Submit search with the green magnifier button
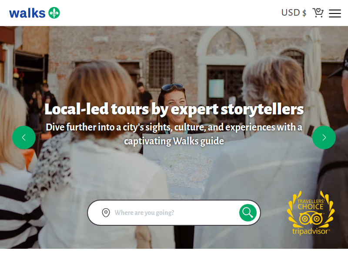Image resolution: width=348 pixels, height=261 pixels. 248,213
